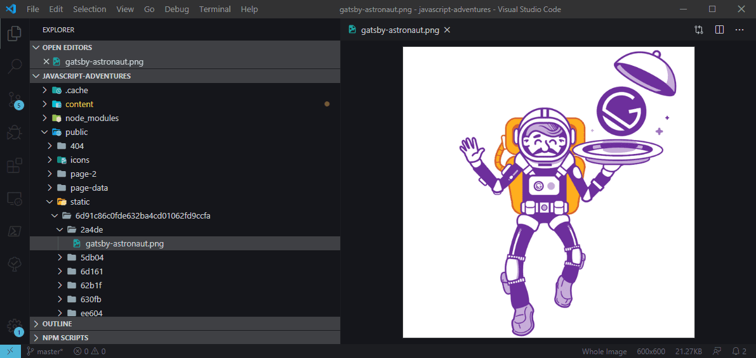This screenshot has width=756, height=358.
Task: Expand the Outline section
Action: click(185, 324)
